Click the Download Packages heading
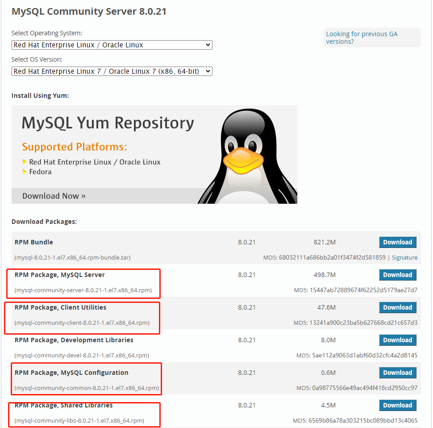433x428 pixels. point(44,222)
